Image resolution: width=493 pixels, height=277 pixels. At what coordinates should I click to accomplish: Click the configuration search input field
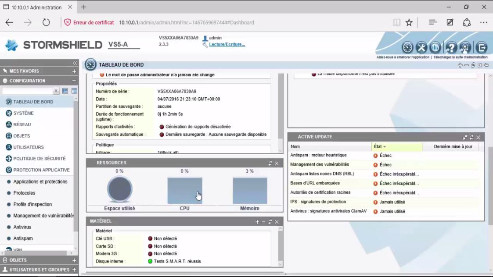pos(27,91)
